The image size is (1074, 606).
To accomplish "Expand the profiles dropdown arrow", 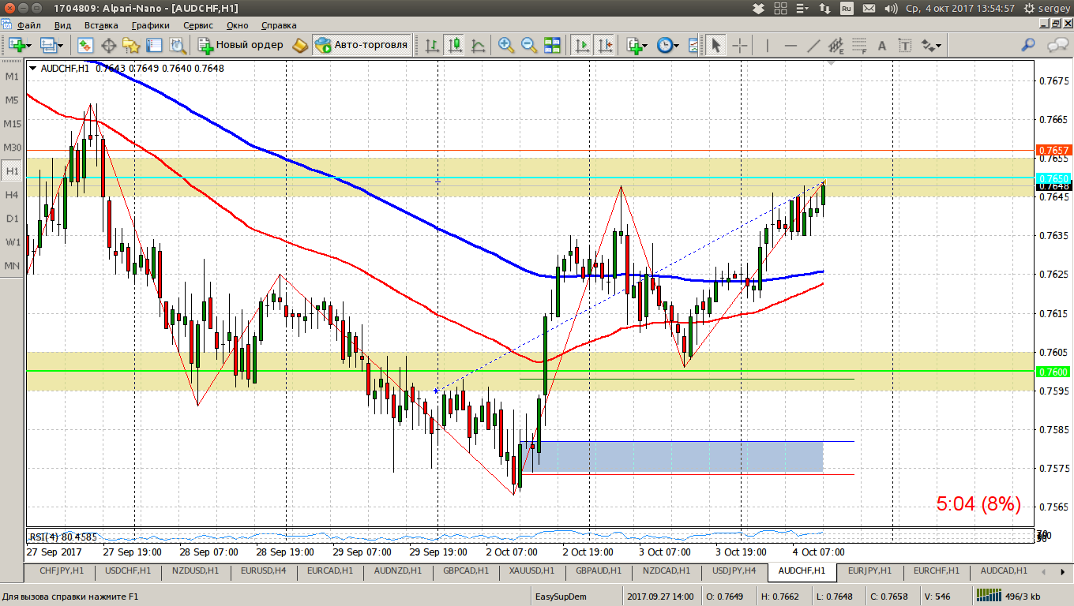I will pos(60,46).
